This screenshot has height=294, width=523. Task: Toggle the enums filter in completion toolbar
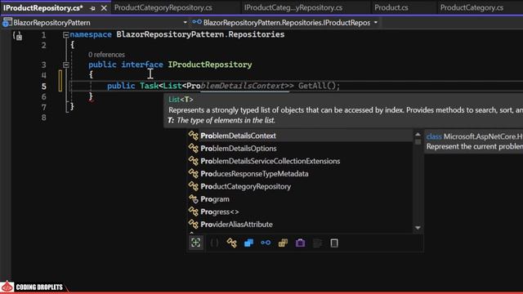pos(283,243)
